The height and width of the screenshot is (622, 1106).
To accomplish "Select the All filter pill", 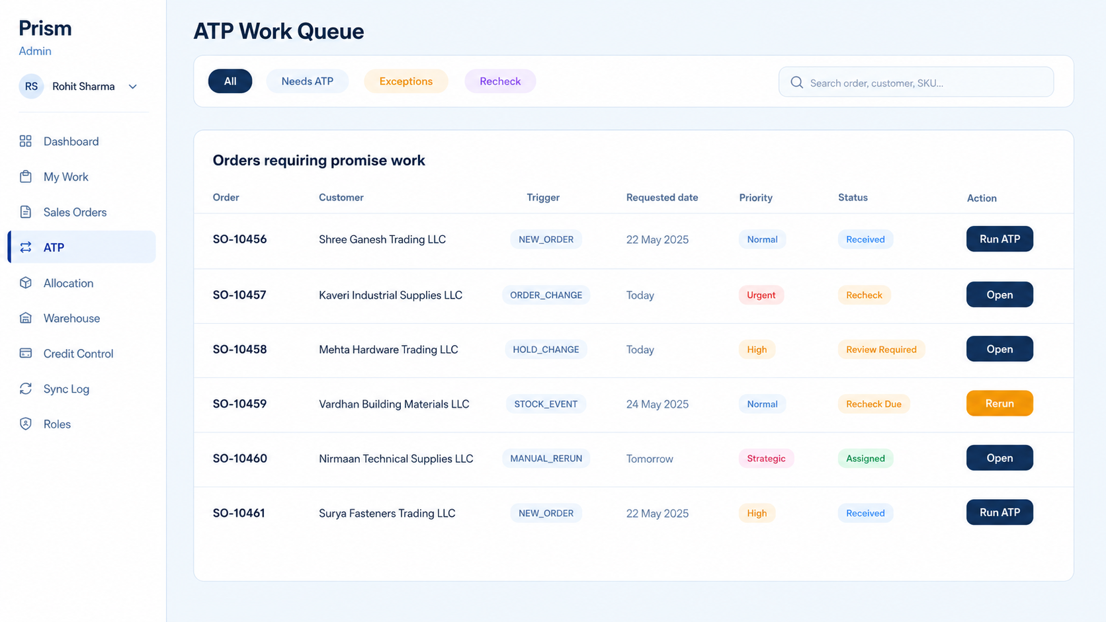I will (x=230, y=81).
